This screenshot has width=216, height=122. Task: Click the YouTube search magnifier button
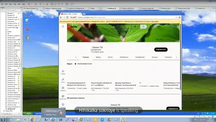pyautogui.click(x=143, y=26)
